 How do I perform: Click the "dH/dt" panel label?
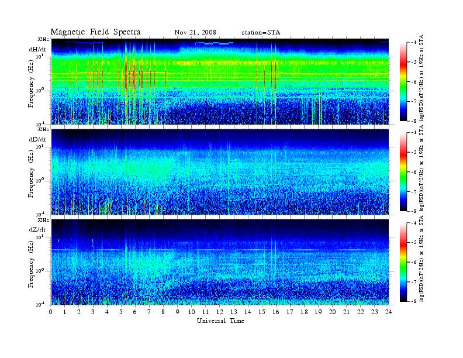[x=37, y=49]
